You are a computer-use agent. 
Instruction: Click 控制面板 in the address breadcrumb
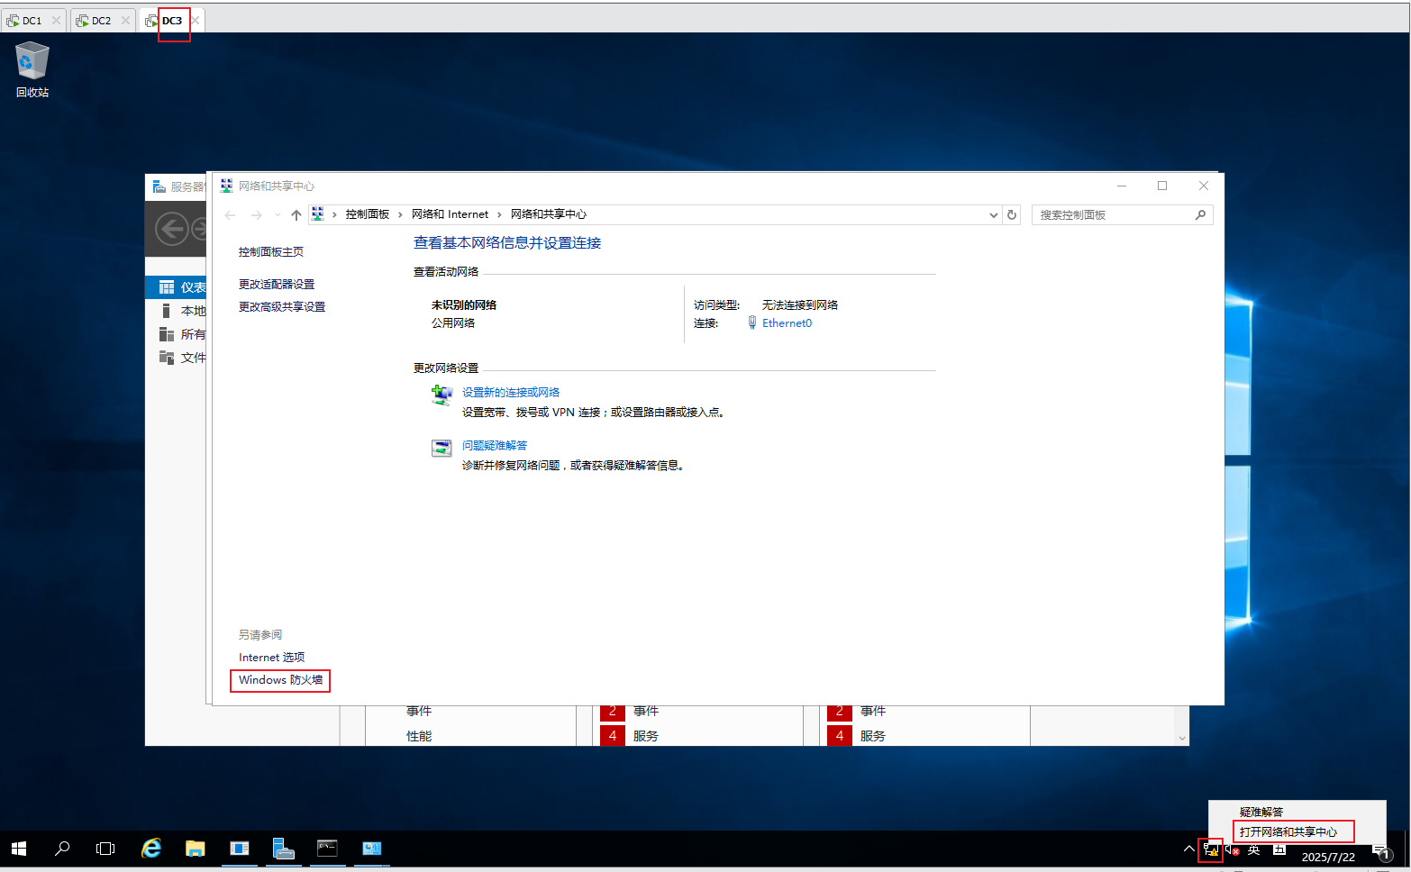click(368, 214)
